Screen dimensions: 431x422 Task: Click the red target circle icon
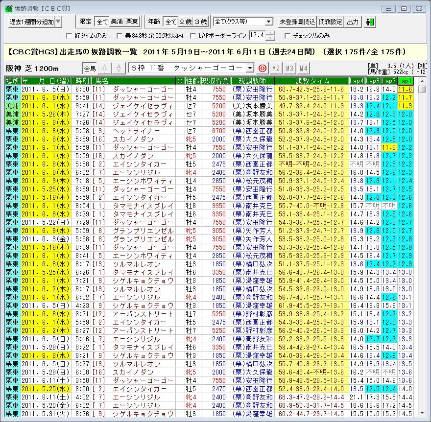(x=262, y=68)
